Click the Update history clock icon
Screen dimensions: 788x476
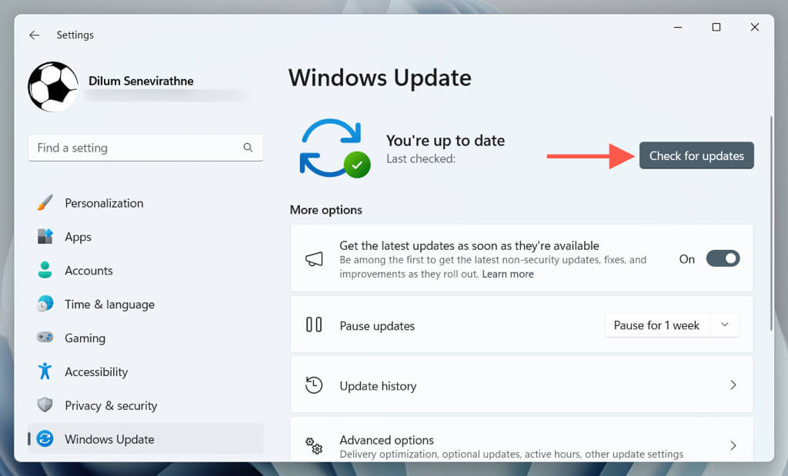(314, 385)
